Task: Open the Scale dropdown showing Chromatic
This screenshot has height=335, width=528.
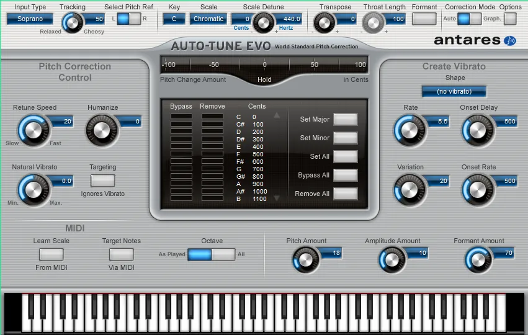Action: coord(208,19)
